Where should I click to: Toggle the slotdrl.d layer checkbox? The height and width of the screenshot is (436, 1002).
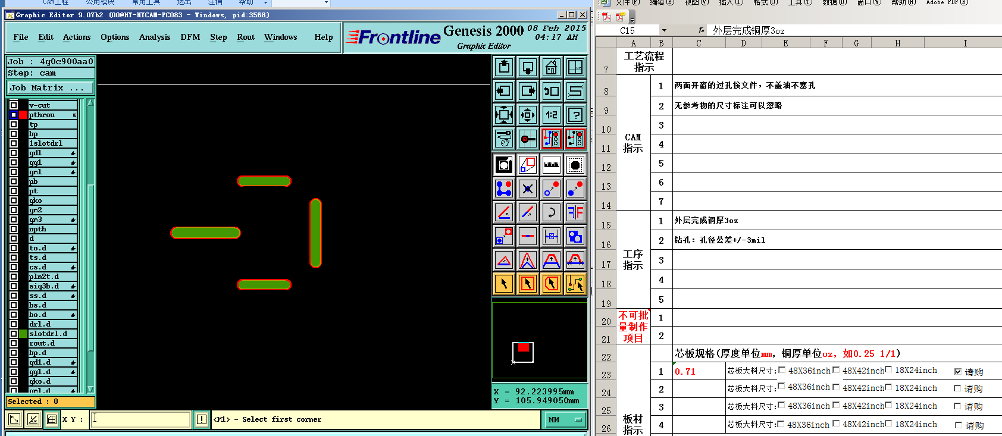(x=14, y=334)
